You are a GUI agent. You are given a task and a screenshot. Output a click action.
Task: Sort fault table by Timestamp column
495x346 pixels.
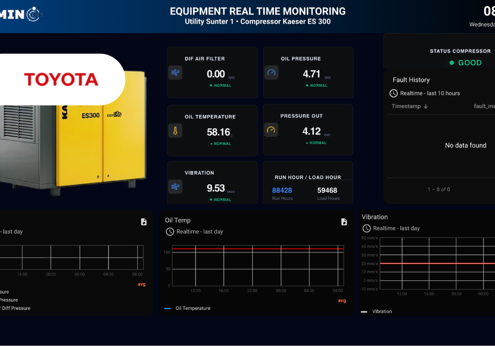point(409,106)
